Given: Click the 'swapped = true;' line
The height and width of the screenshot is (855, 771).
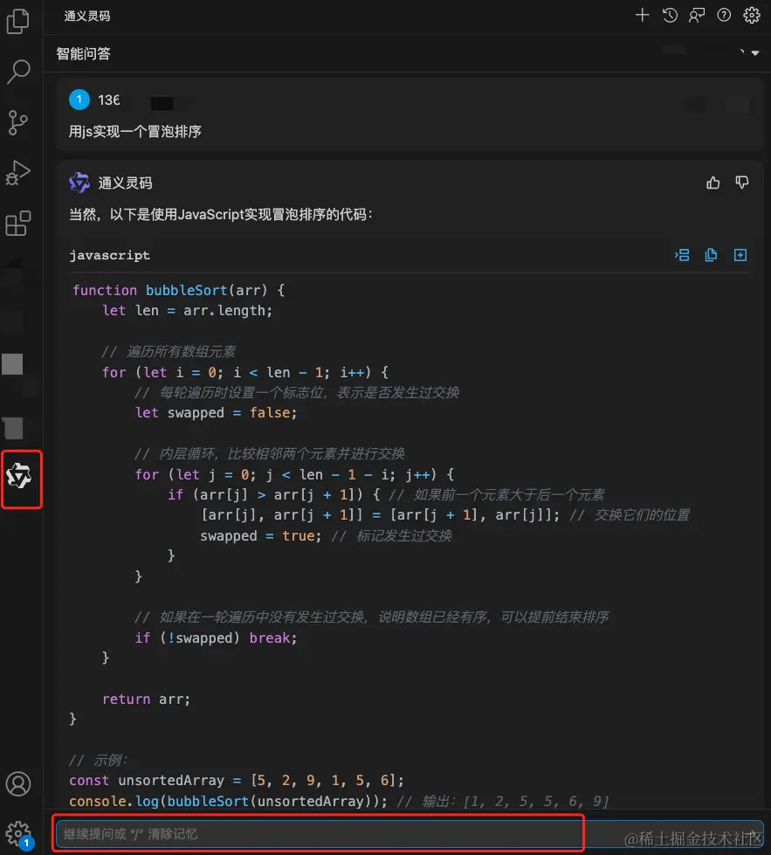Looking at the screenshot, I should click(x=261, y=536).
